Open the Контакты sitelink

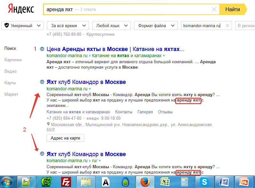click(124, 112)
